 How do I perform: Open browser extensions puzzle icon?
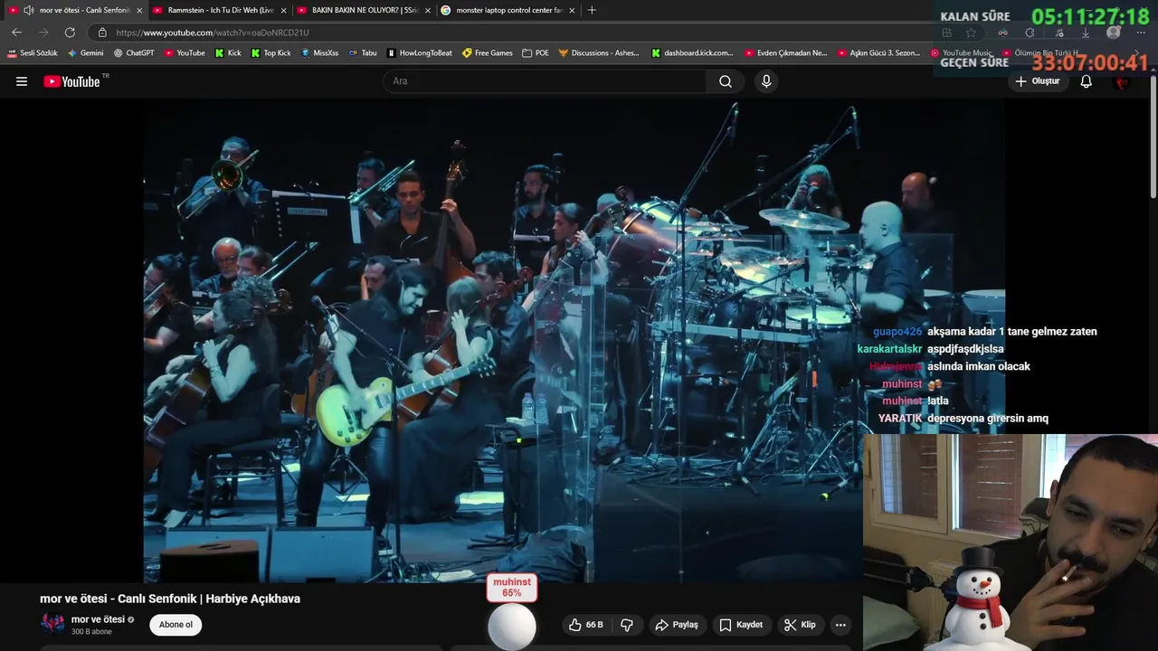click(x=1030, y=33)
